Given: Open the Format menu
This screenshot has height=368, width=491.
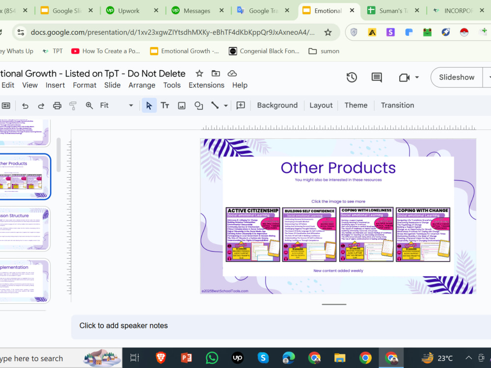Looking at the screenshot, I should [x=84, y=85].
